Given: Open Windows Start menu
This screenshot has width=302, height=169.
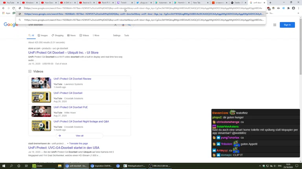Looking at the screenshot, I should [4, 166].
